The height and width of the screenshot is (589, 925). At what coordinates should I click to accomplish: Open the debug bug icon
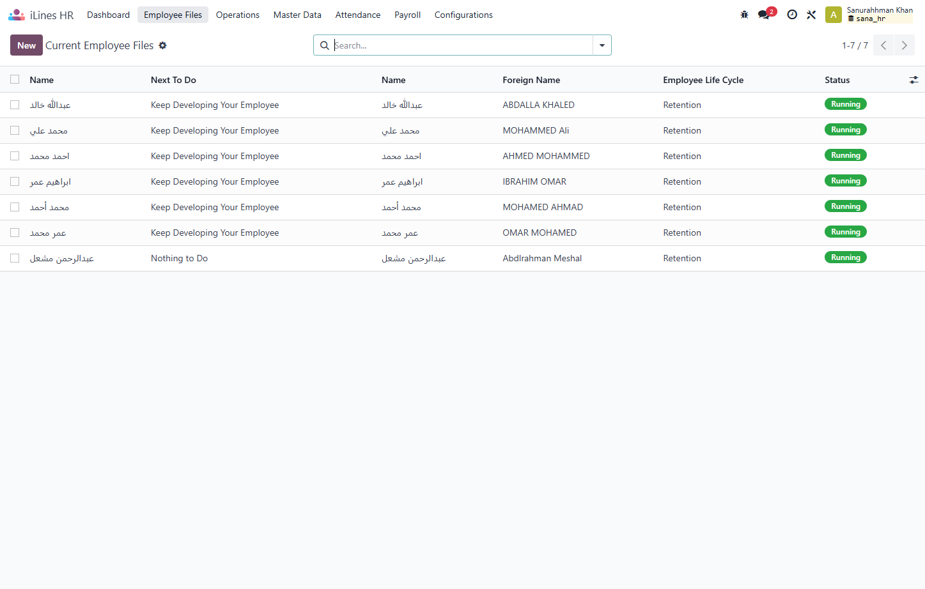click(x=744, y=15)
